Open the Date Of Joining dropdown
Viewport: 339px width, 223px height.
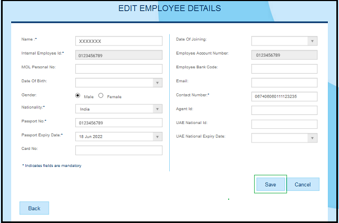(284, 41)
